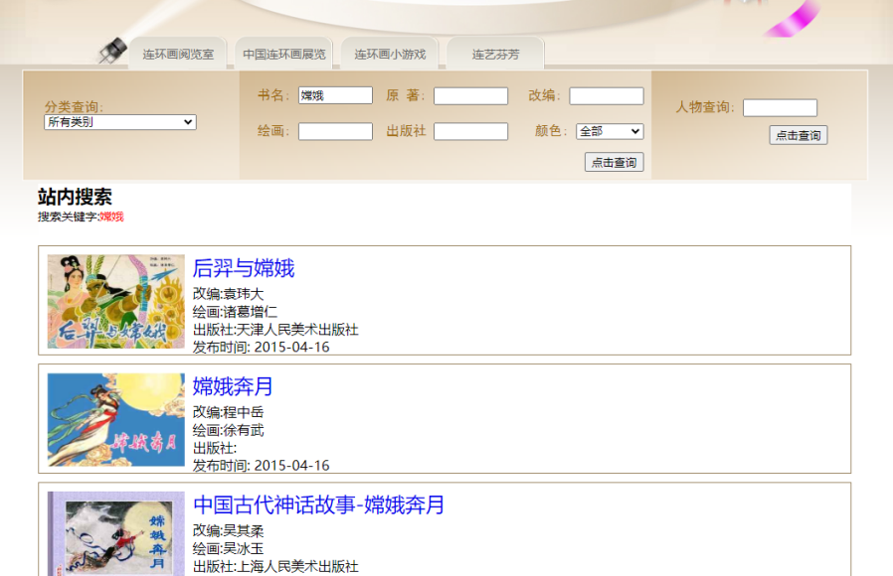The height and width of the screenshot is (576, 893).
Task: Click the 书名 field containing 嫦娥
Action: pyautogui.click(x=335, y=95)
